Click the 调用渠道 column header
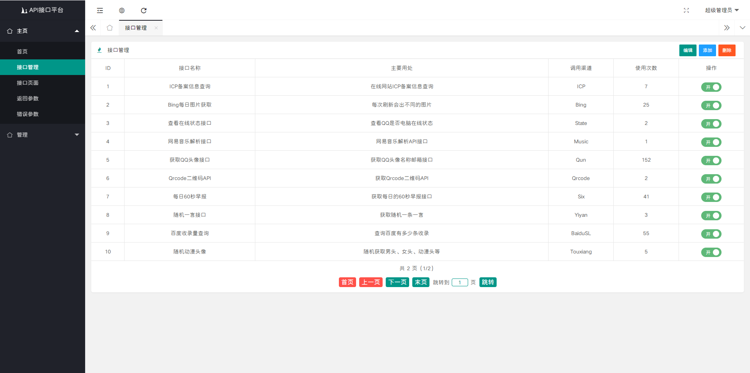Image resolution: width=750 pixels, height=373 pixels. [581, 68]
